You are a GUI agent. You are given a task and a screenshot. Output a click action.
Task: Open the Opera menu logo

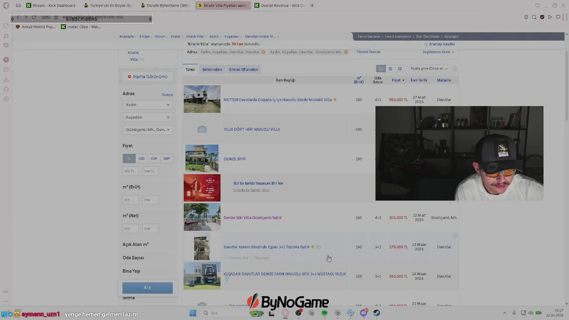pos(6,5)
